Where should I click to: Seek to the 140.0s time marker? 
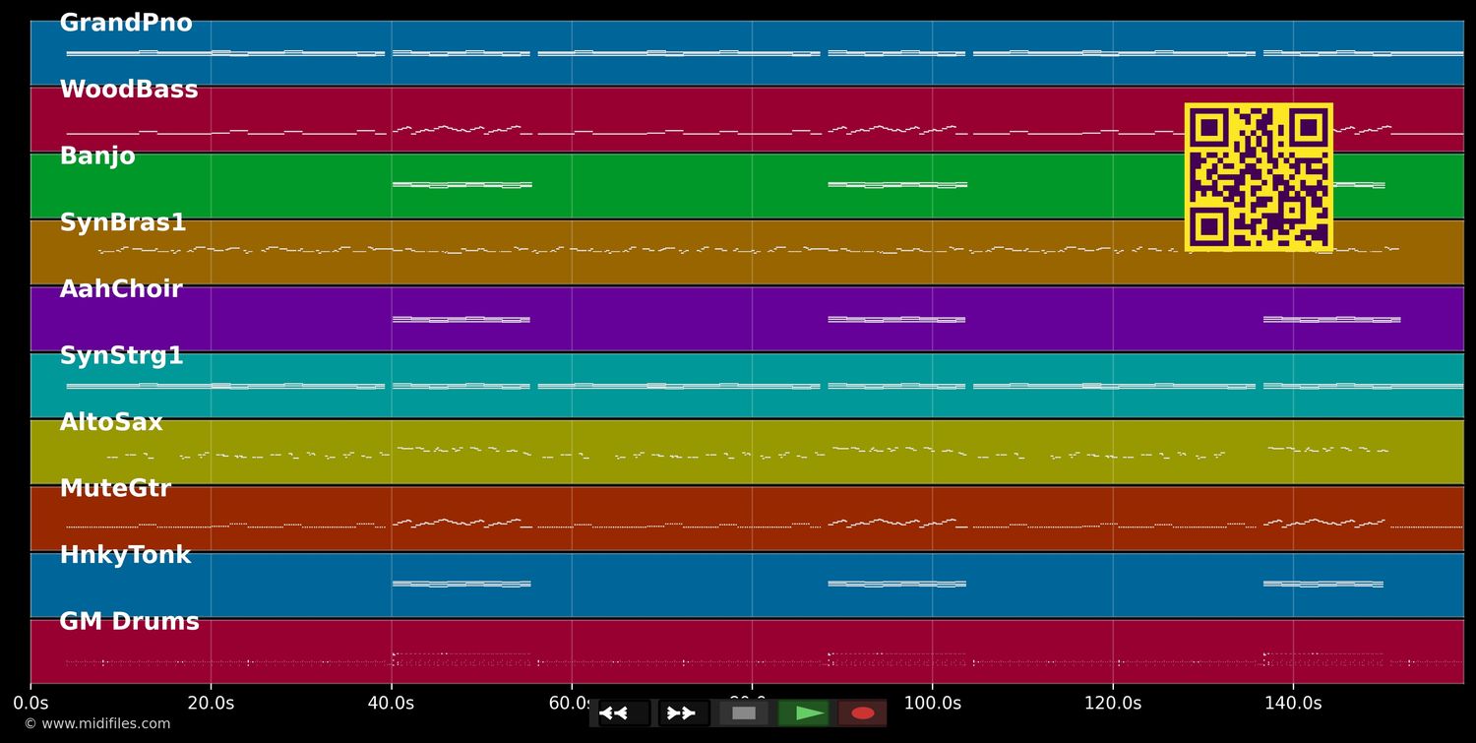point(1293,704)
